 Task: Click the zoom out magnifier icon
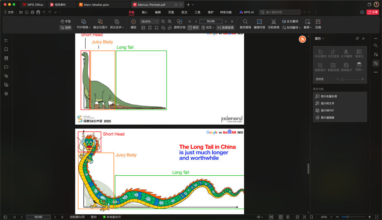(x=163, y=22)
